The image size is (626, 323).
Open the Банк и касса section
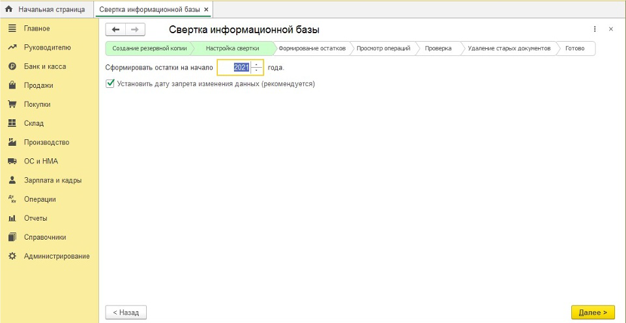50,66
